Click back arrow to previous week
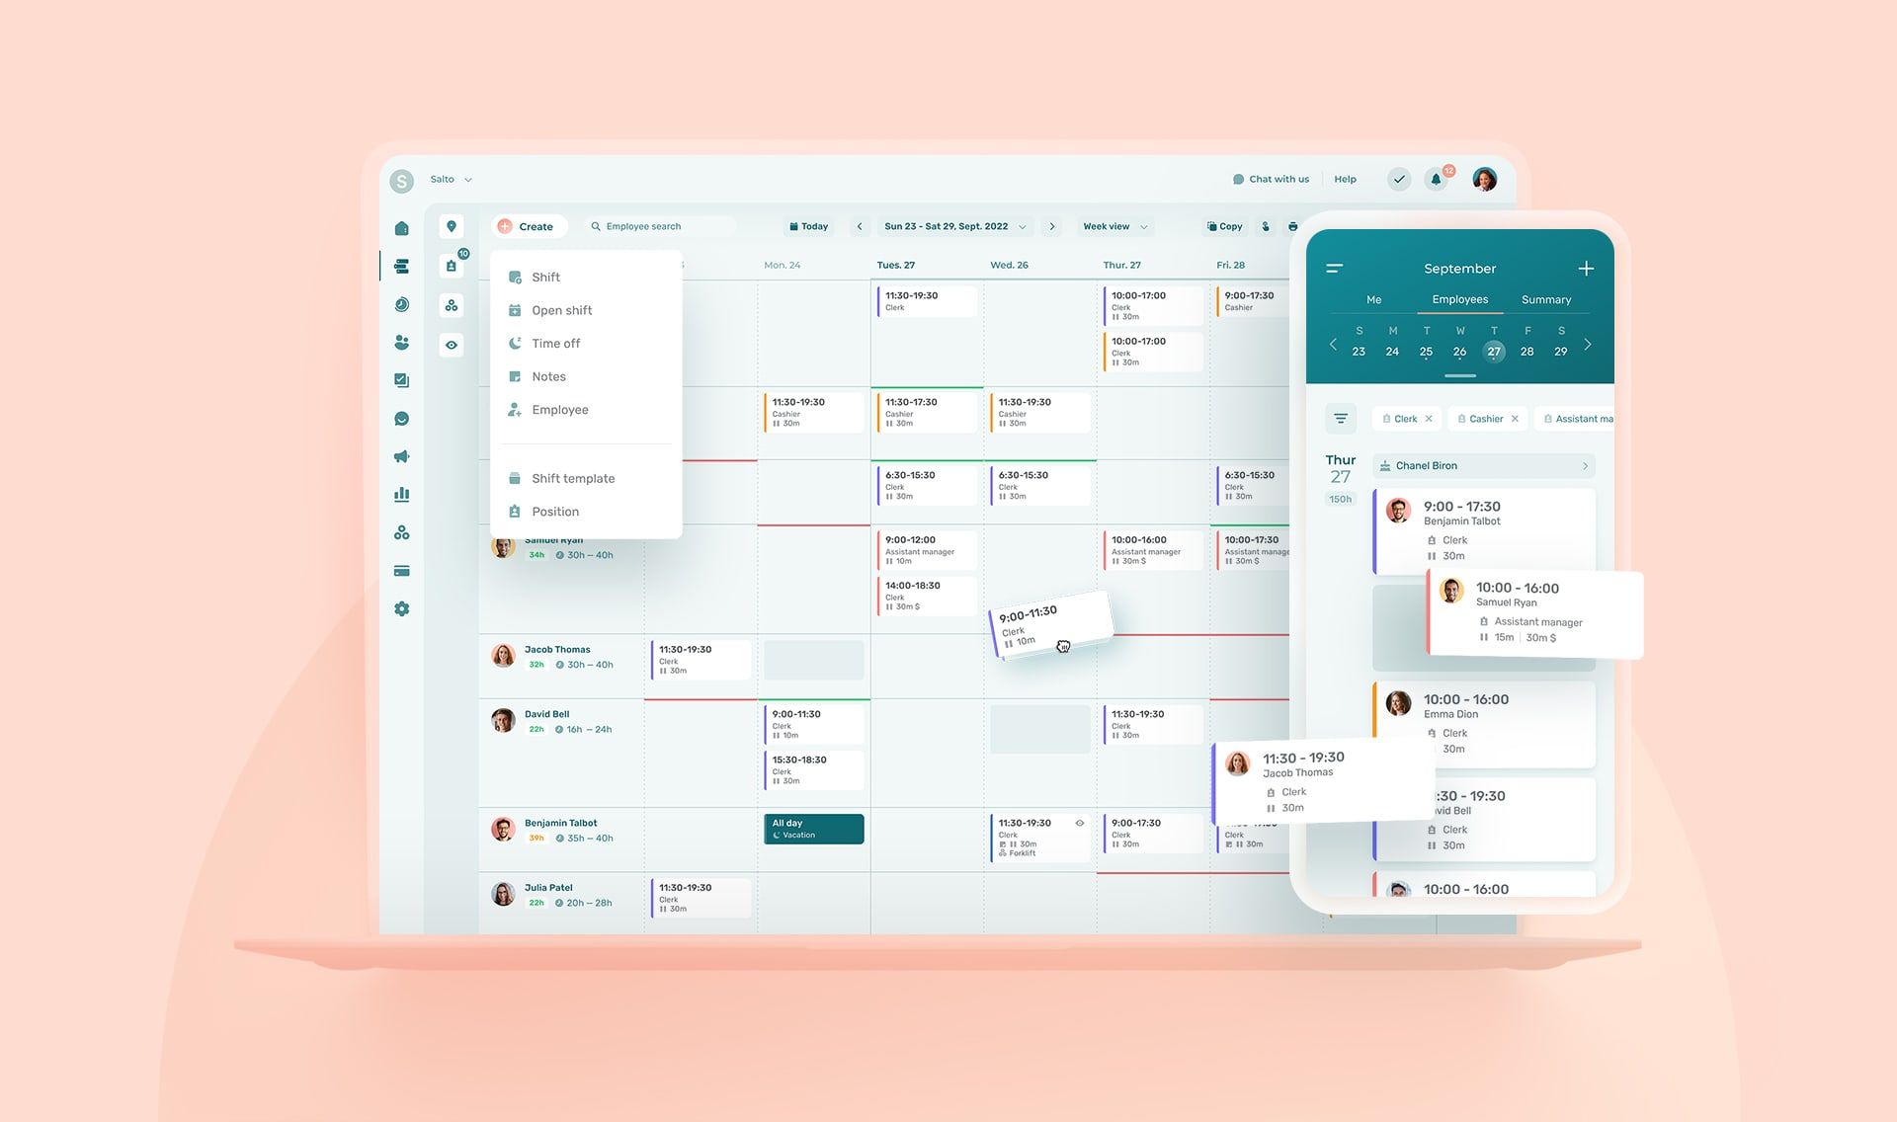The width and height of the screenshot is (1897, 1122). [857, 226]
